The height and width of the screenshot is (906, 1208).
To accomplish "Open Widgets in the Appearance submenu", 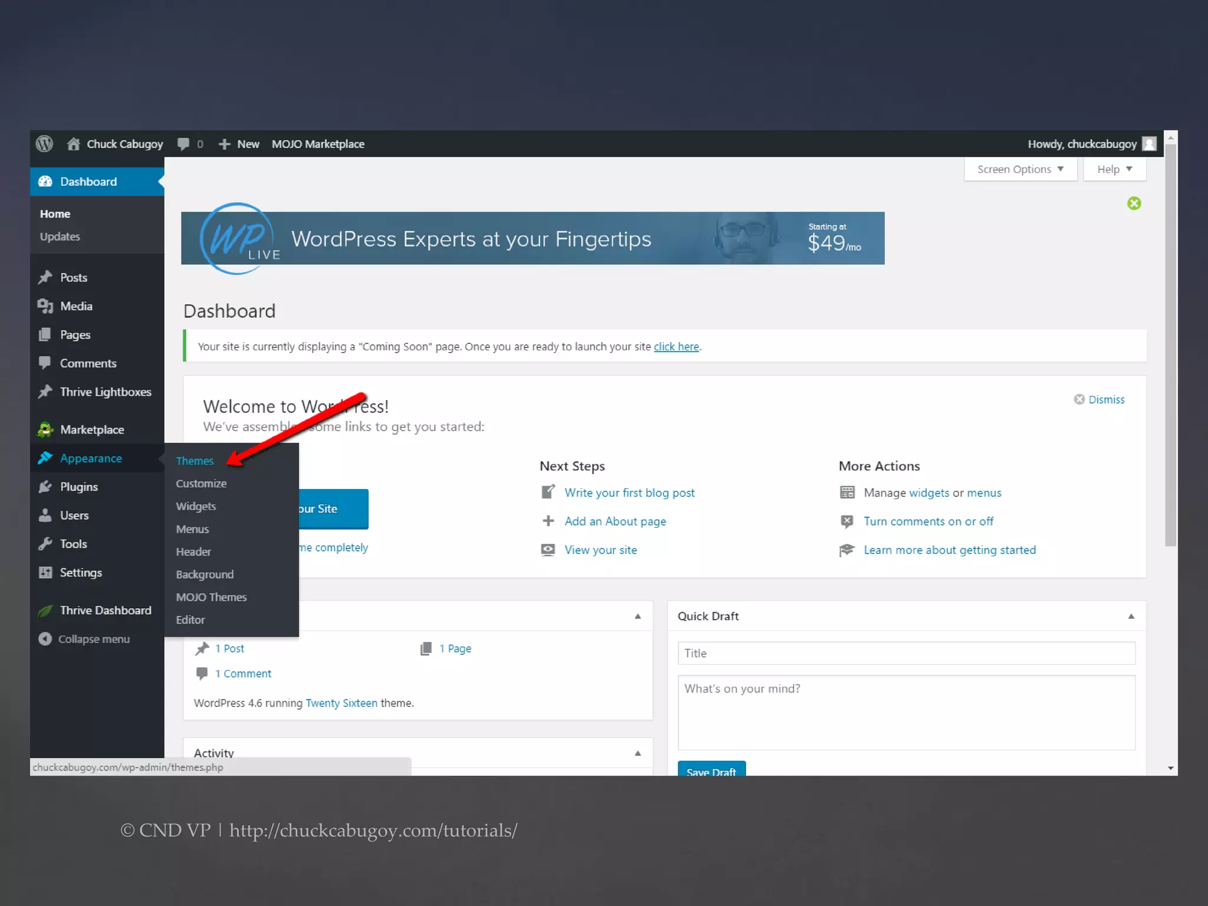I will pyautogui.click(x=196, y=506).
